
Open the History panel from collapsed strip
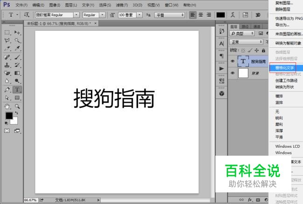click(x=221, y=31)
